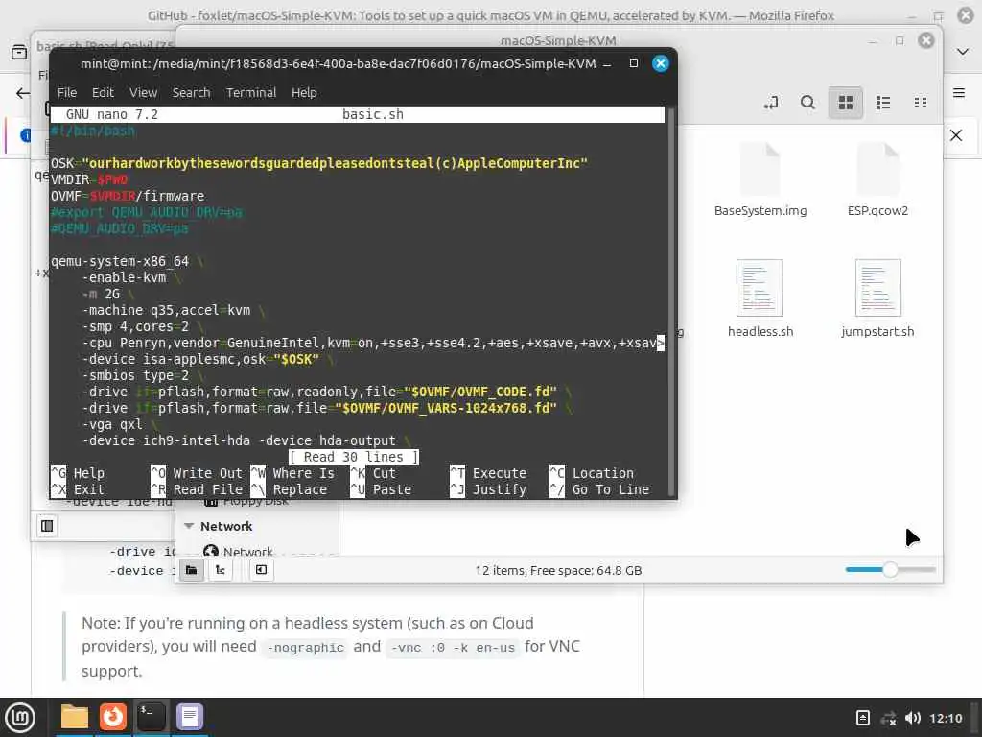This screenshot has height=737, width=982.
Task: Toggle side pane in text editor window
Action: coord(47,526)
